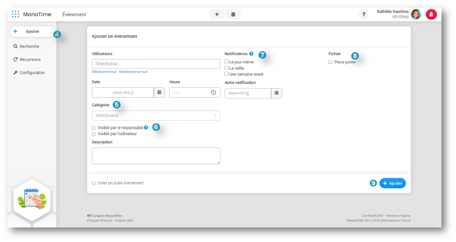Viewport: 456px width, 242px height.
Task: Open the calendar icon in top toolbar
Action: pos(233,14)
